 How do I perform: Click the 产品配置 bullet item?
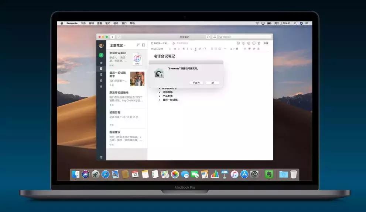168,96
